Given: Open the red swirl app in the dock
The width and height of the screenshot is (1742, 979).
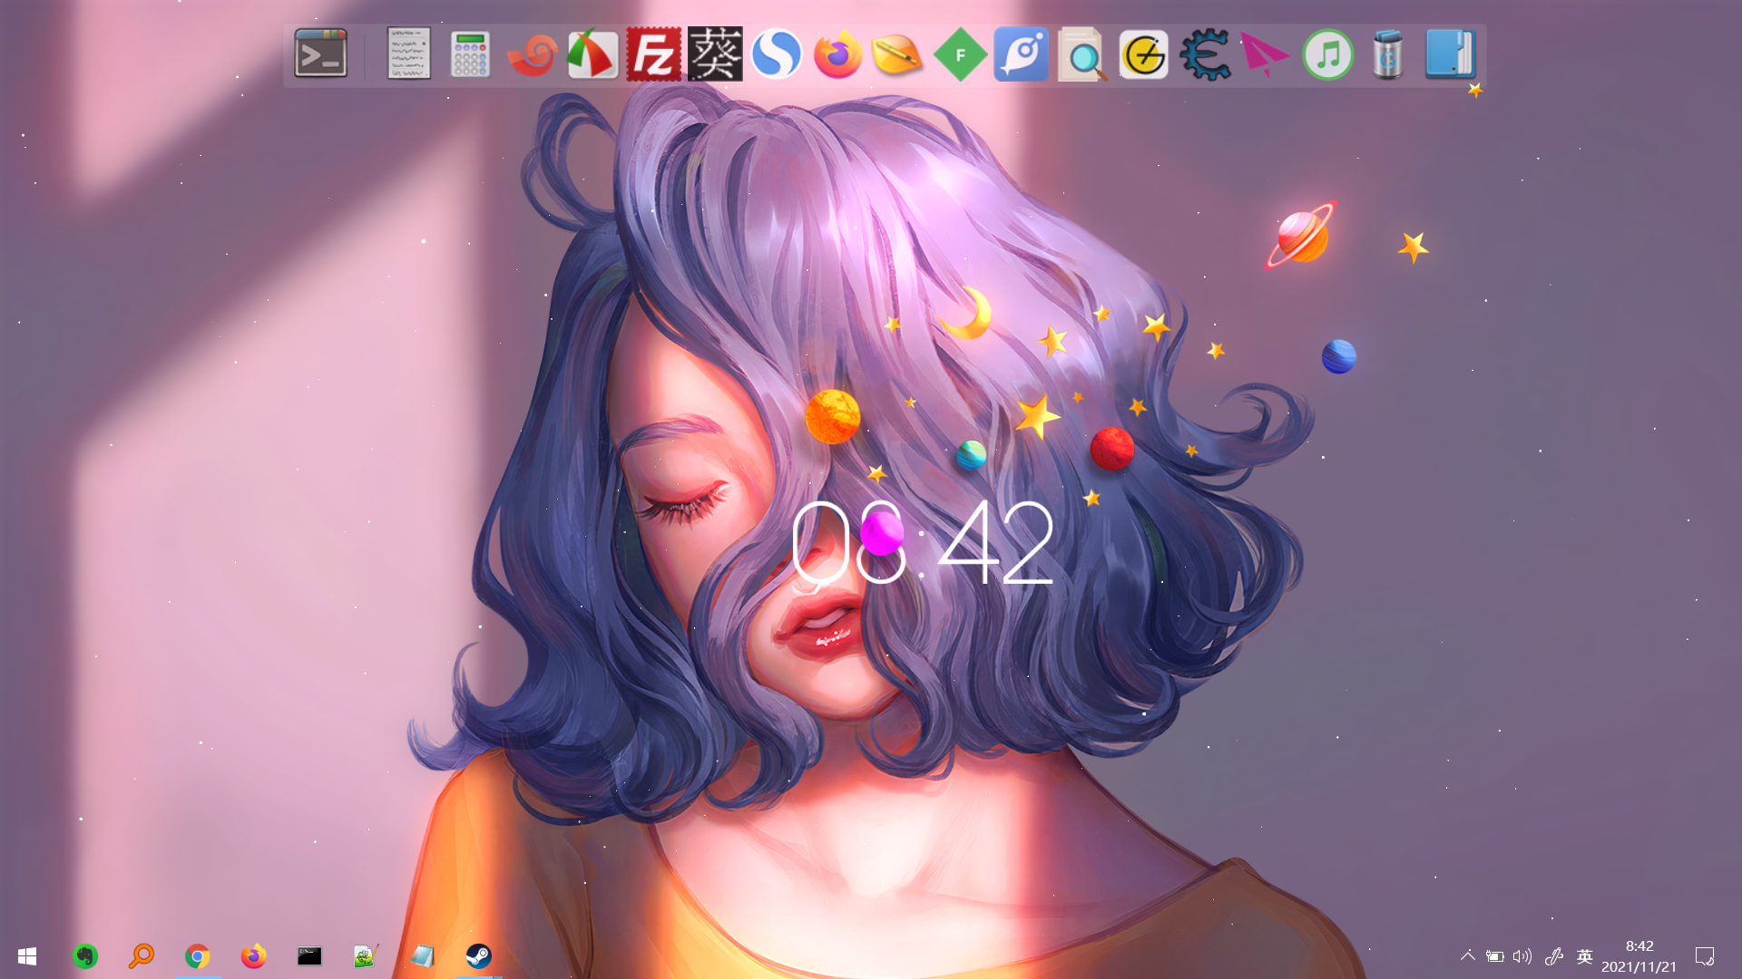Looking at the screenshot, I should coord(532,54).
